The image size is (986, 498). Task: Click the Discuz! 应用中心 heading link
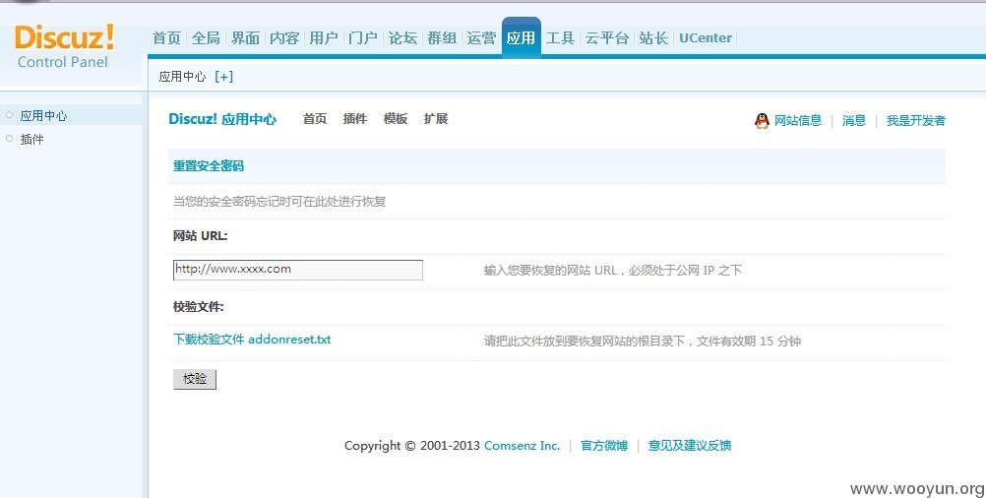[222, 119]
